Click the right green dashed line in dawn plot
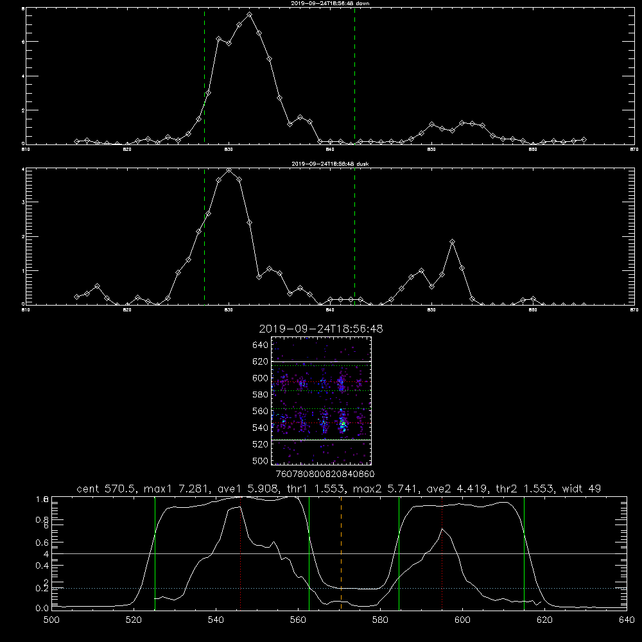 354,76
